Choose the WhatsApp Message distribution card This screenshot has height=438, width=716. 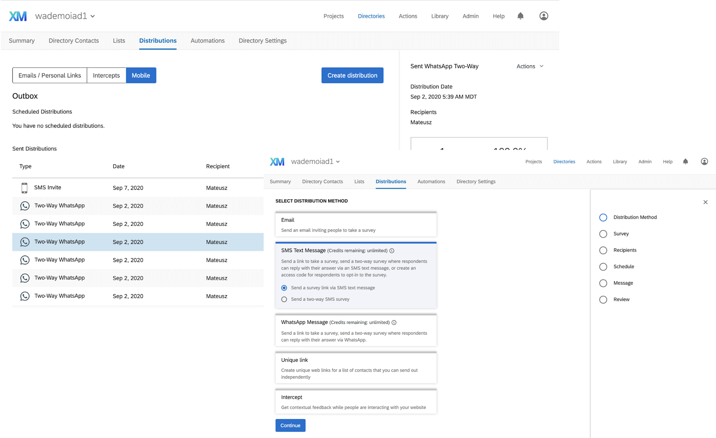[x=356, y=330]
